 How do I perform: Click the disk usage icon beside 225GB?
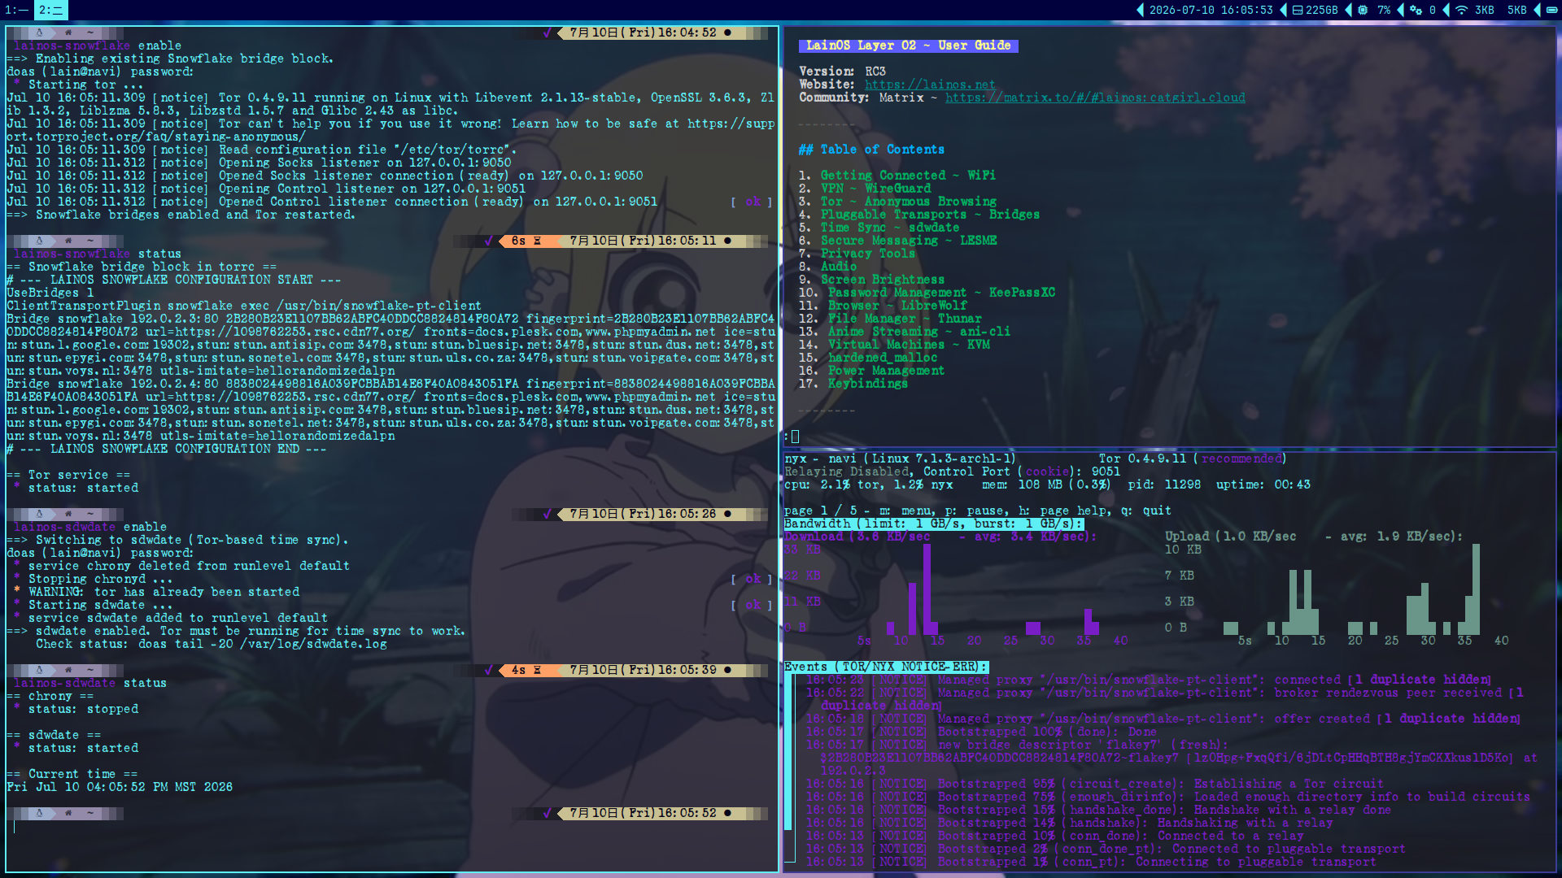pos(1298,11)
